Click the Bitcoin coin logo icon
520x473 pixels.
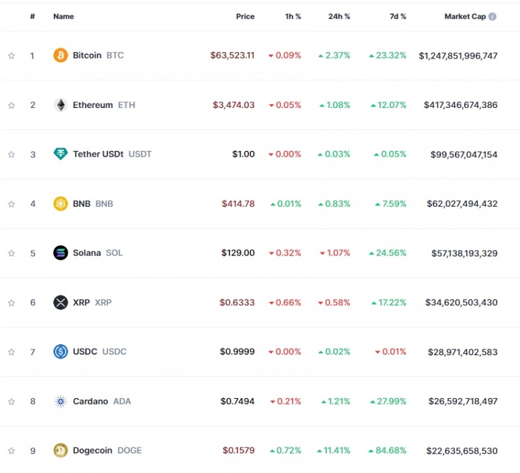[60, 55]
